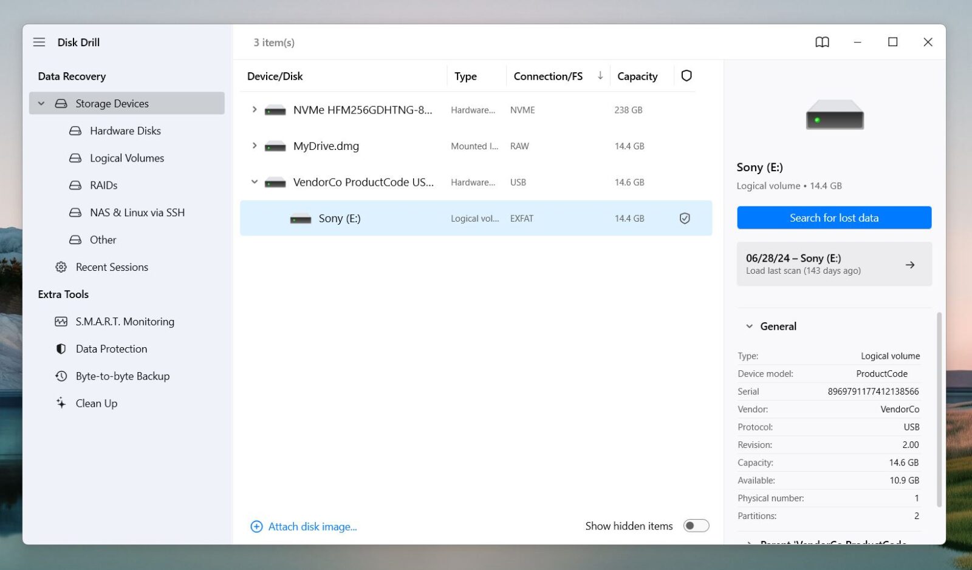The height and width of the screenshot is (570, 972).
Task: Click the S.M.A.R.T. Monitoring icon
Action: point(61,321)
